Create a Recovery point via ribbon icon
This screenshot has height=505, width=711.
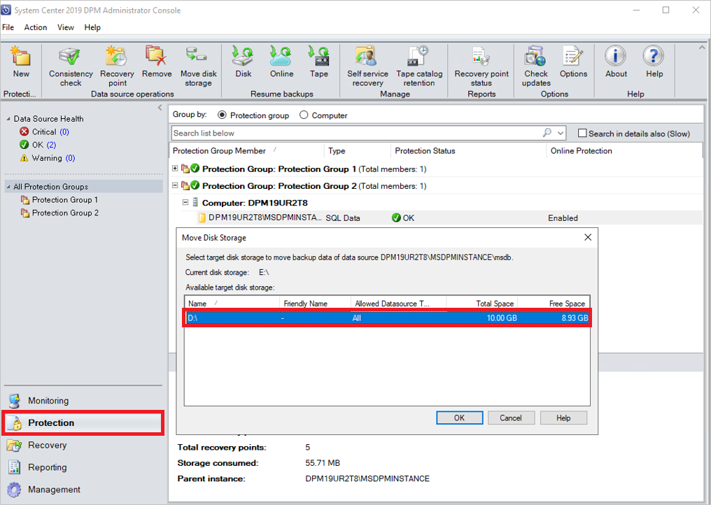(117, 56)
